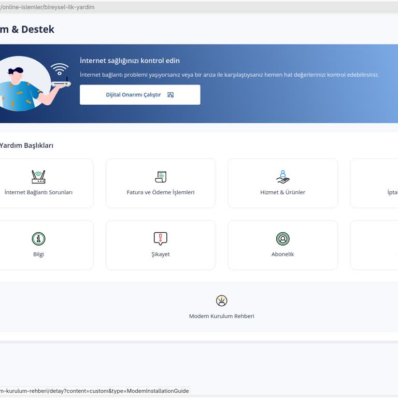This screenshot has width=398, height=398.
Task: Click the İnternet sağlığınızı kontrol edin heading
Action: [130, 61]
